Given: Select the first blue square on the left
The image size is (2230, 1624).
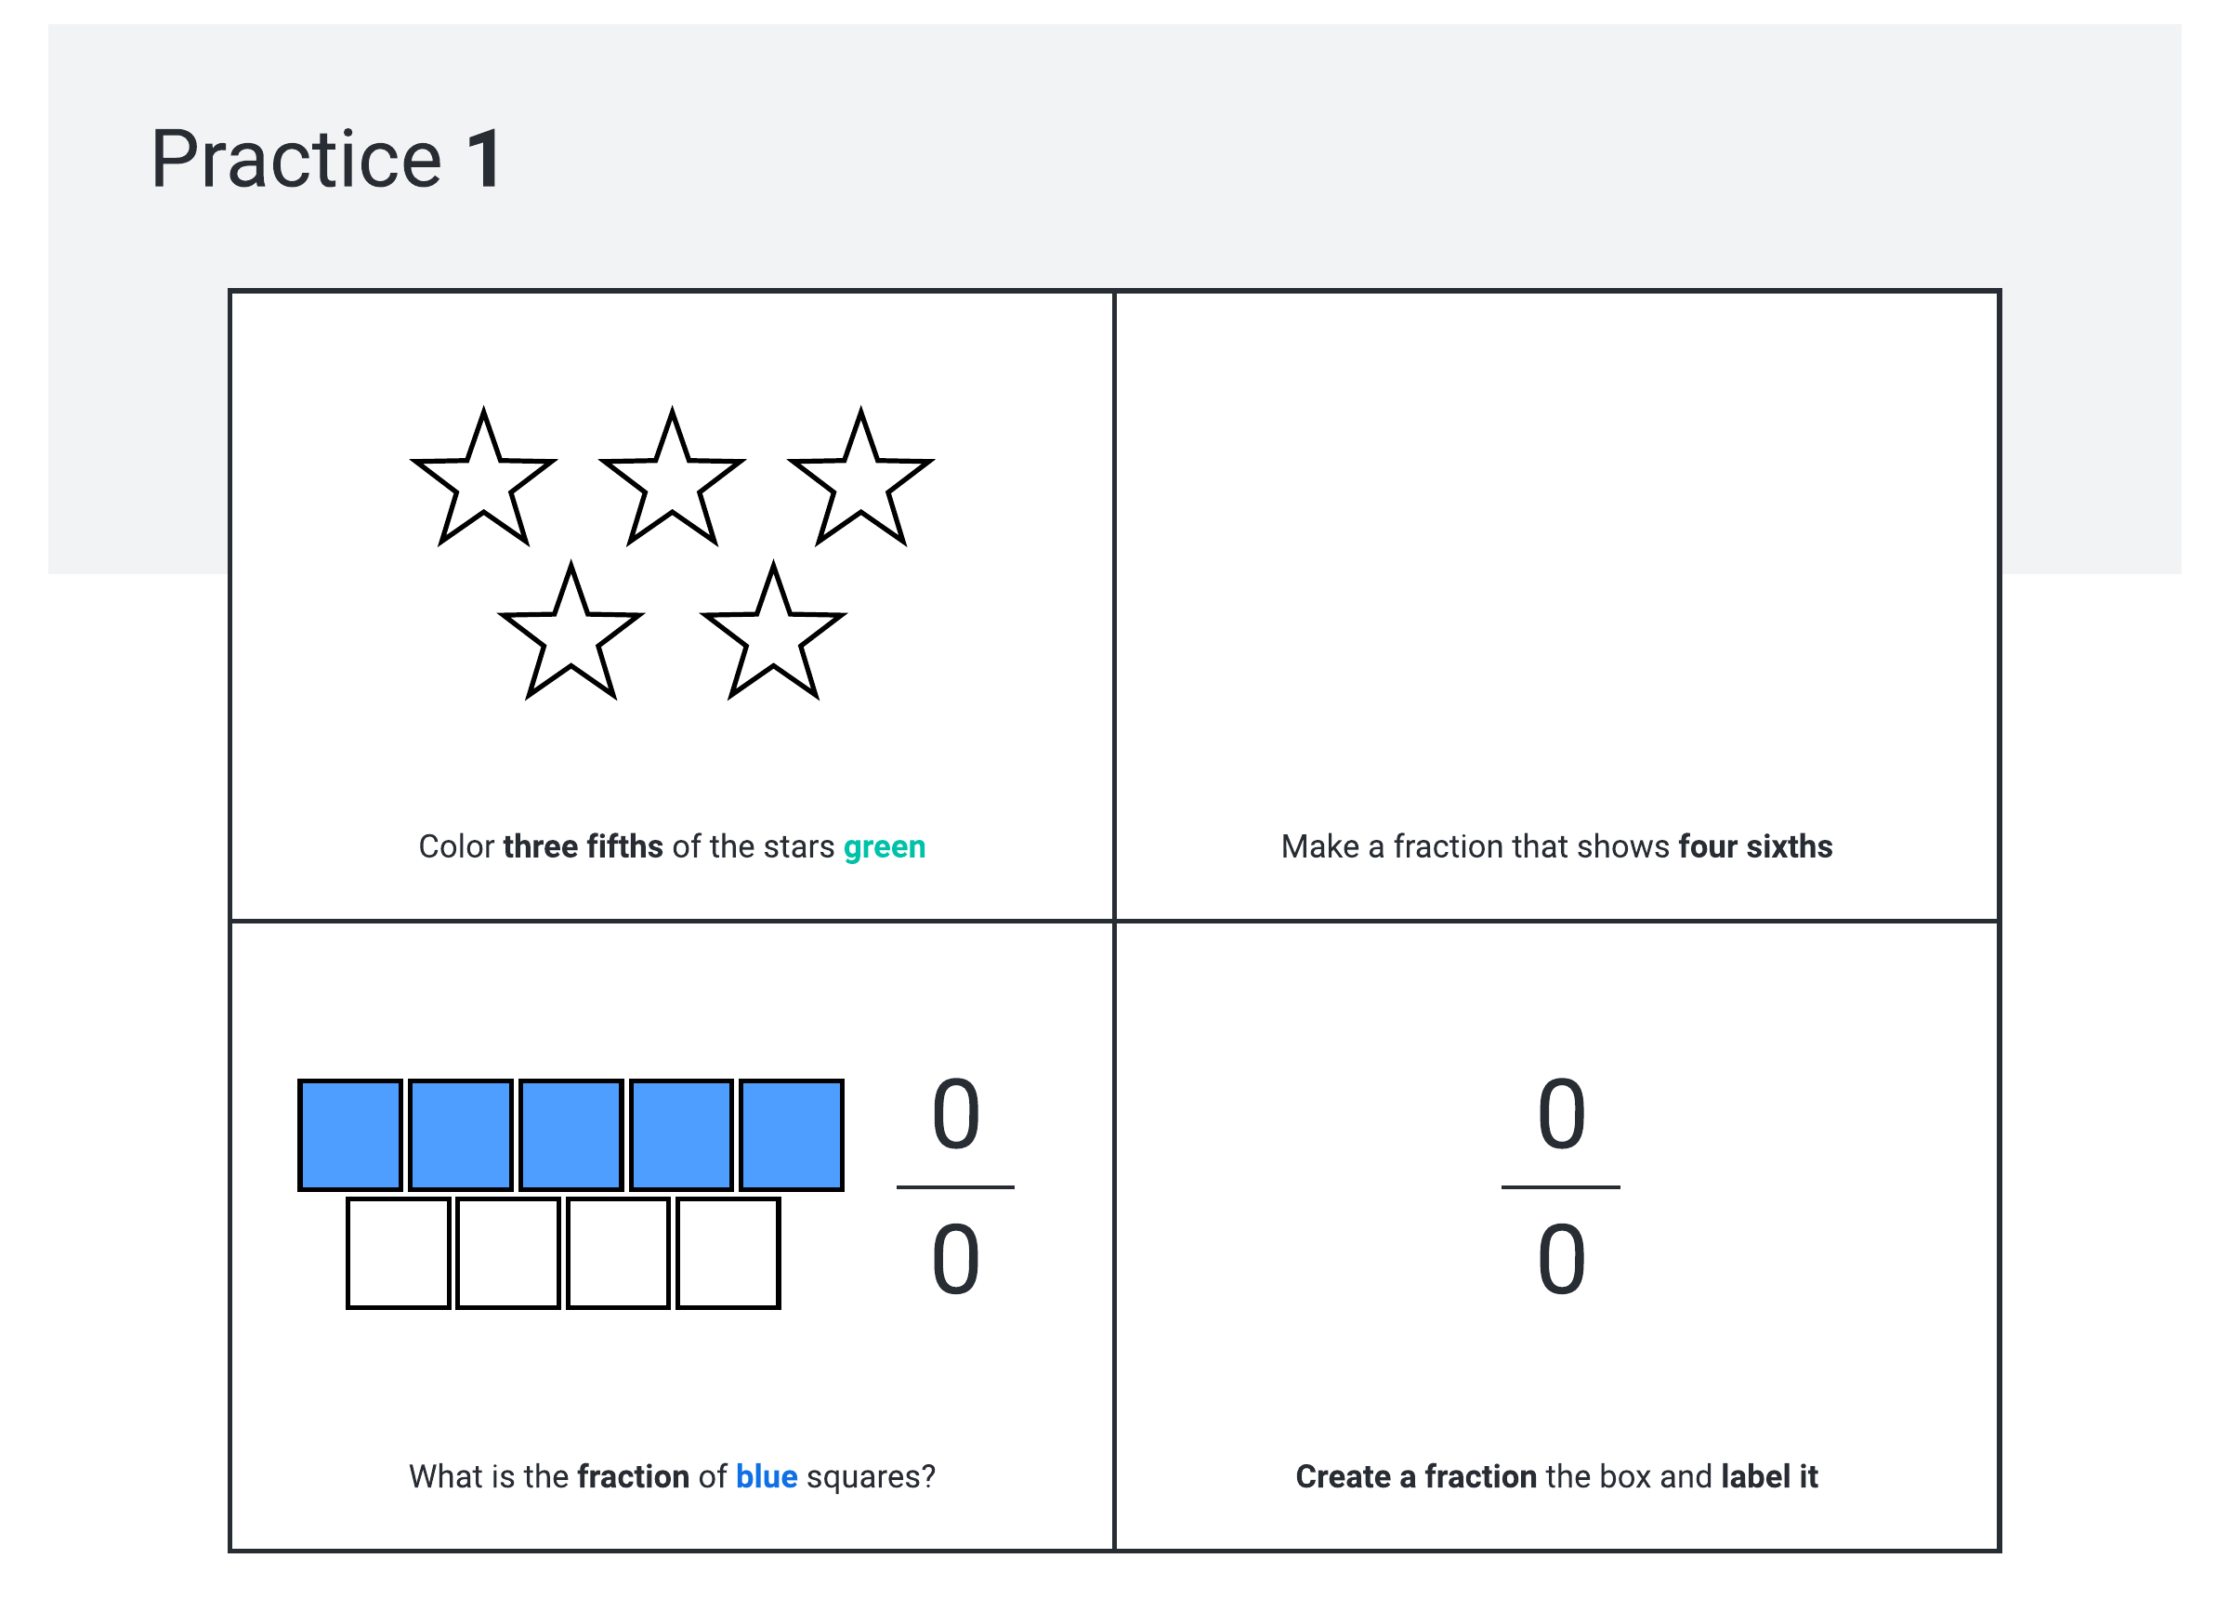Looking at the screenshot, I should [x=350, y=1135].
